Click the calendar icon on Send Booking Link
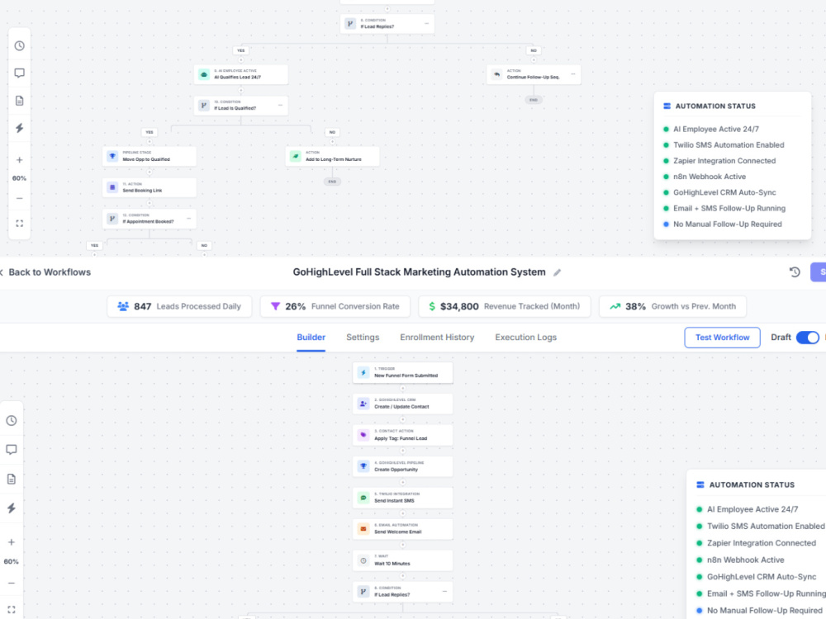826x619 pixels. coord(112,187)
